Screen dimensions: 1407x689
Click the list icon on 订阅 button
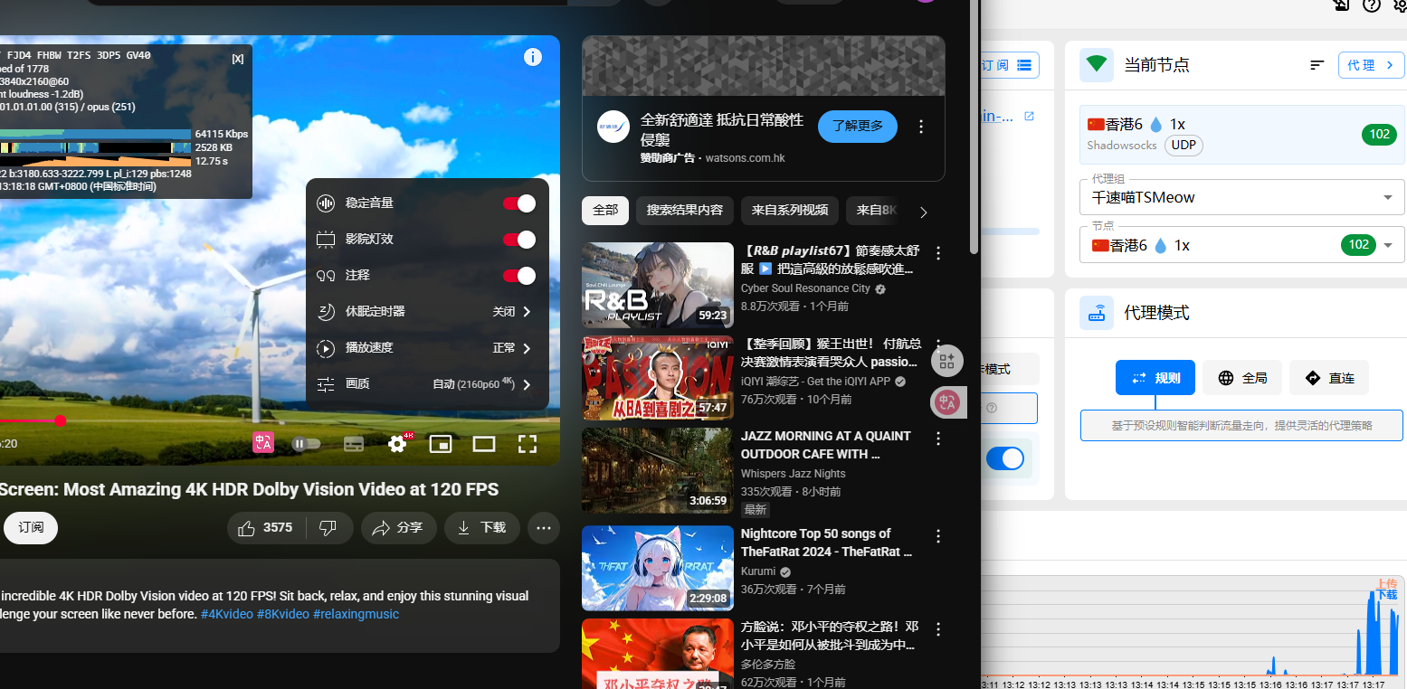(x=1024, y=65)
